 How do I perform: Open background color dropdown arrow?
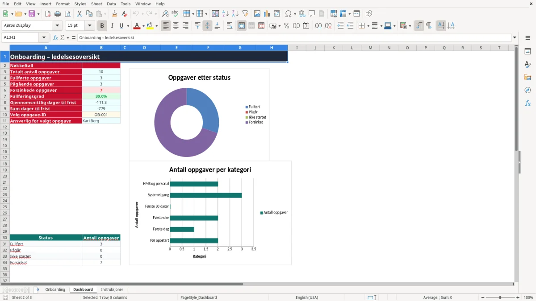coord(156,26)
